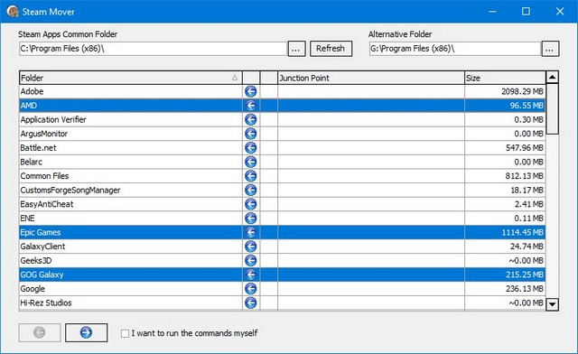Screen dimensions: 578x354
Task: Click the arrow icon in EasyAntiCheat row
Action: click(251, 204)
